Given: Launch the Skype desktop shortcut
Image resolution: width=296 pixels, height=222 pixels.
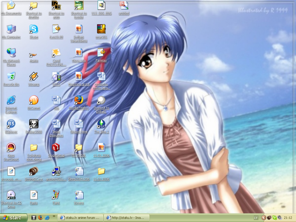Looking at the screenshot, I should point(34,31).
